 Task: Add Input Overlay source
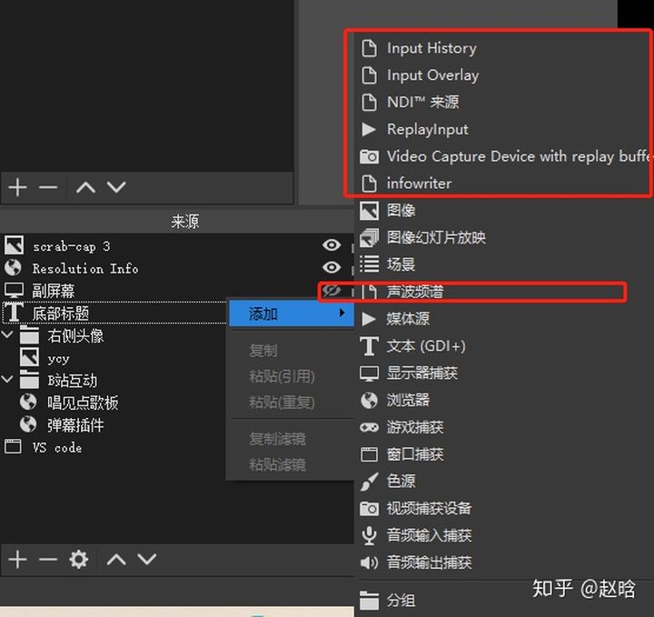point(504,75)
